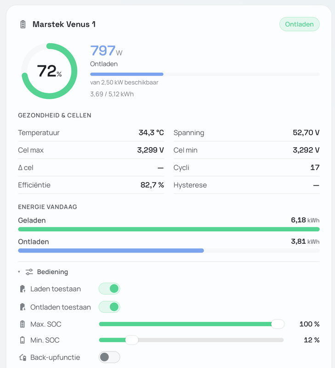Click the green Geladen energy bar
The image size is (335, 368).
(x=169, y=229)
